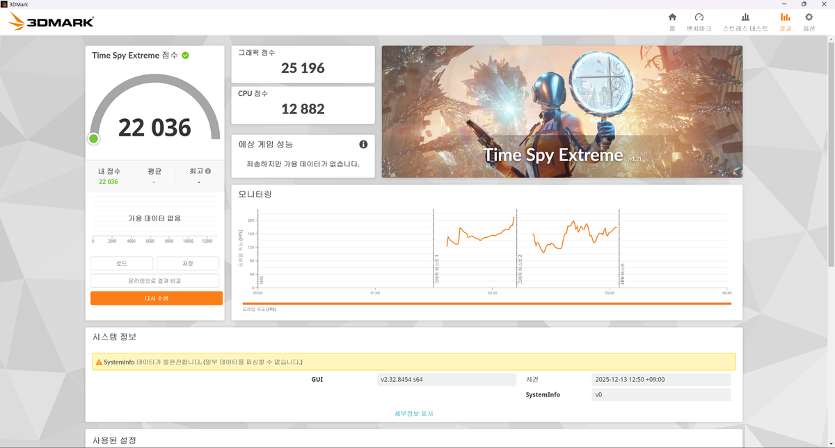Open the 벤치마크 benchmarks gauge icon
835x448 pixels.
coord(699,17)
